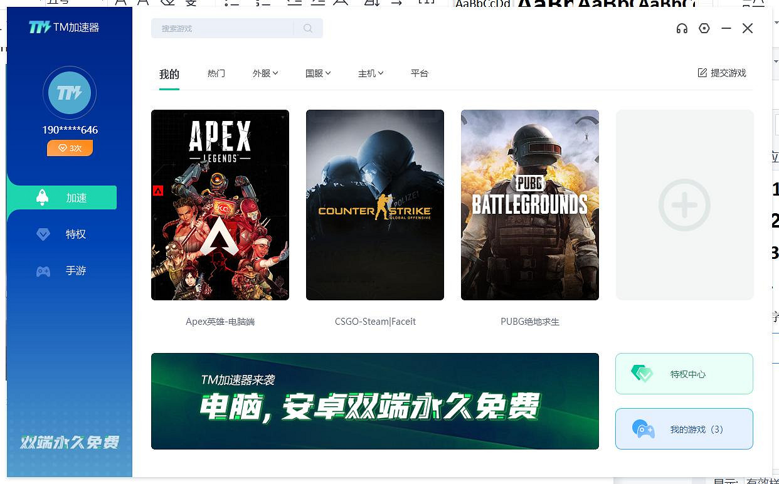Select the Apex英雄-电脑端 game cover
Image resolution: width=779 pixels, height=484 pixels.
coord(220,205)
